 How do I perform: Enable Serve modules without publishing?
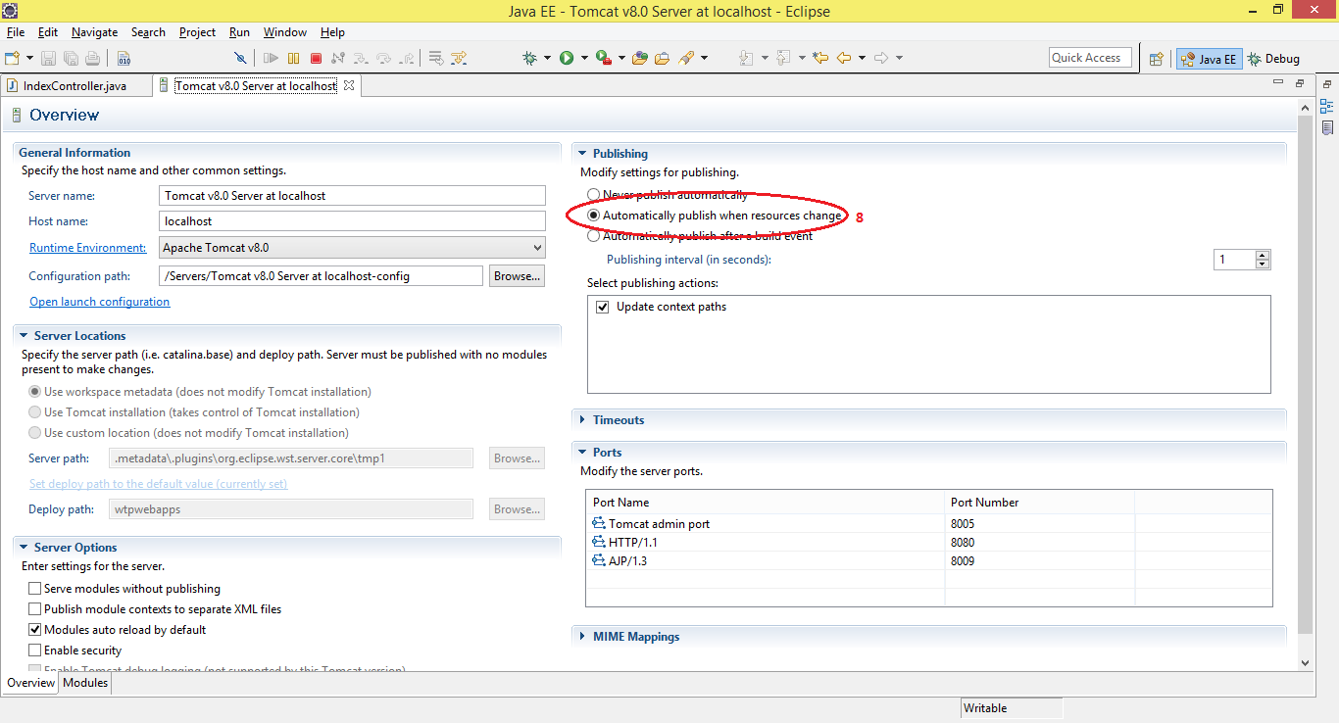35,588
